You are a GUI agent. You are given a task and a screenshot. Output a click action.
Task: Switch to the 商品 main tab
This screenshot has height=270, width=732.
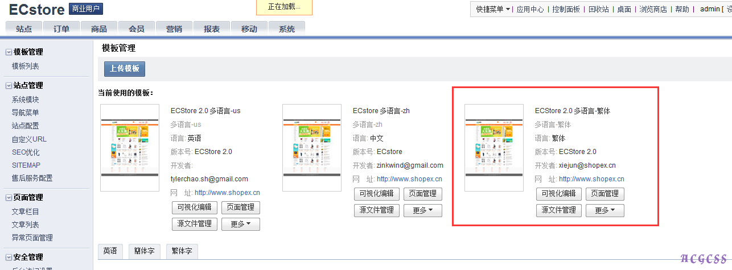(x=99, y=29)
